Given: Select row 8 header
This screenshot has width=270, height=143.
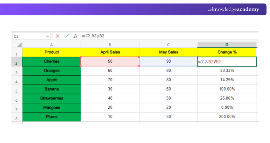Looking at the screenshot, I should coord(17,117).
